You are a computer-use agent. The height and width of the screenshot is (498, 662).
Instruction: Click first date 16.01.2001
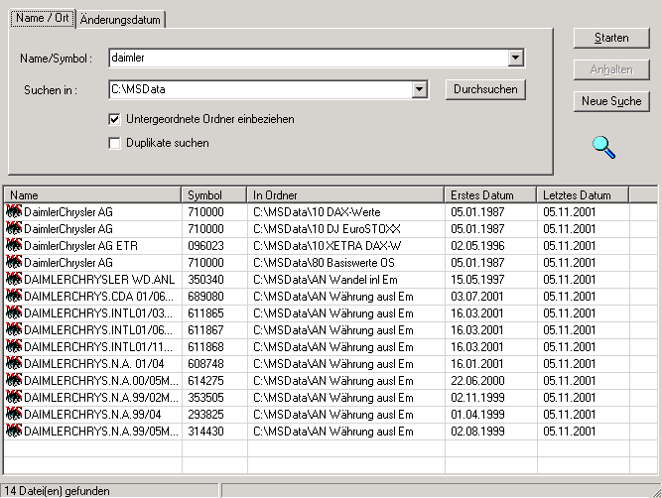pos(476,364)
